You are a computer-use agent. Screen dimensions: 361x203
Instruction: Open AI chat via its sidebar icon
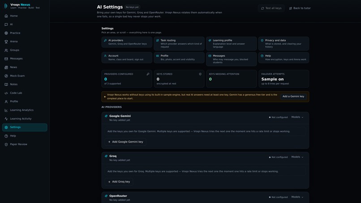tap(6, 25)
